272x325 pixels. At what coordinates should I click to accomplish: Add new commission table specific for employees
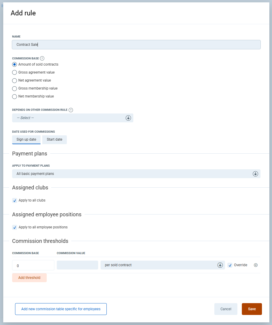[61, 309]
